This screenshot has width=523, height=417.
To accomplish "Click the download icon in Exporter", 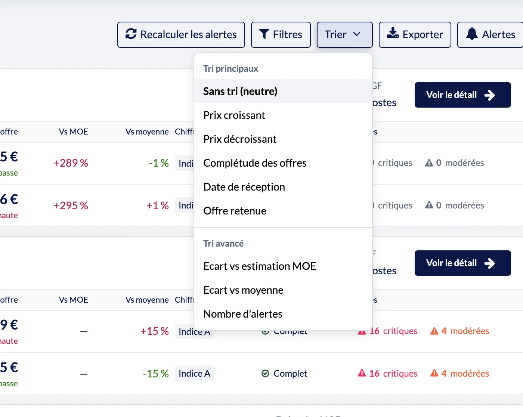I will (393, 34).
